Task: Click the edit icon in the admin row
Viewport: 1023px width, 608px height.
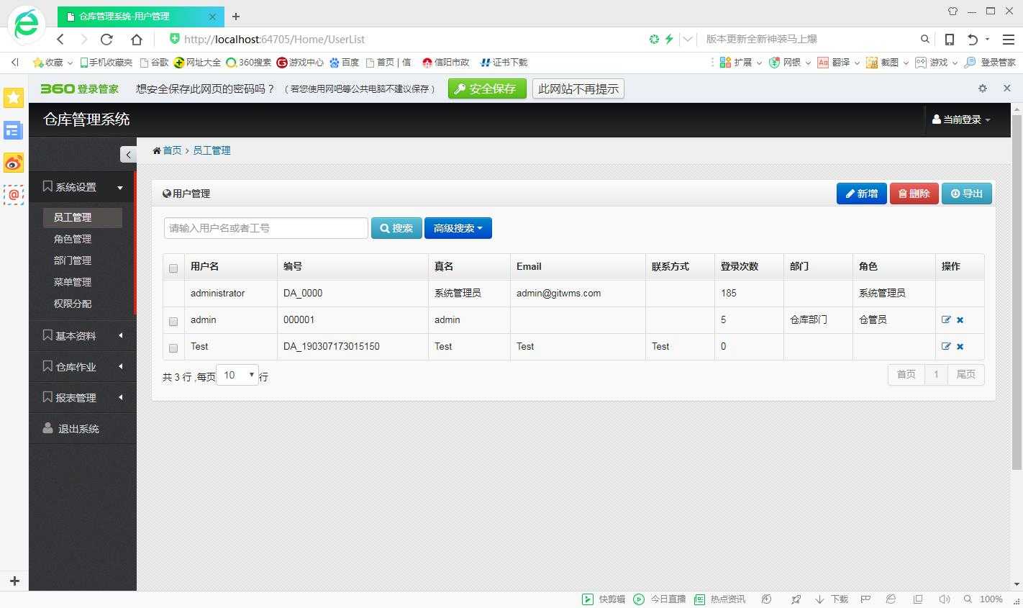Action: (x=946, y=319)
